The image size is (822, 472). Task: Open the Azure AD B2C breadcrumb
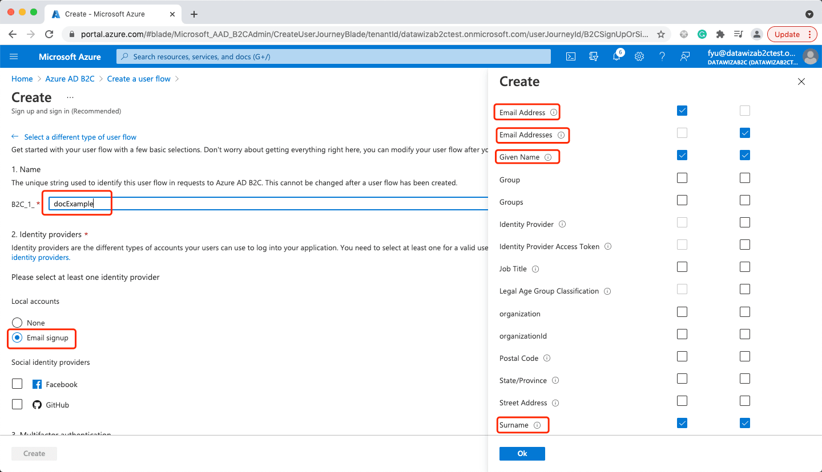point(70,79)
